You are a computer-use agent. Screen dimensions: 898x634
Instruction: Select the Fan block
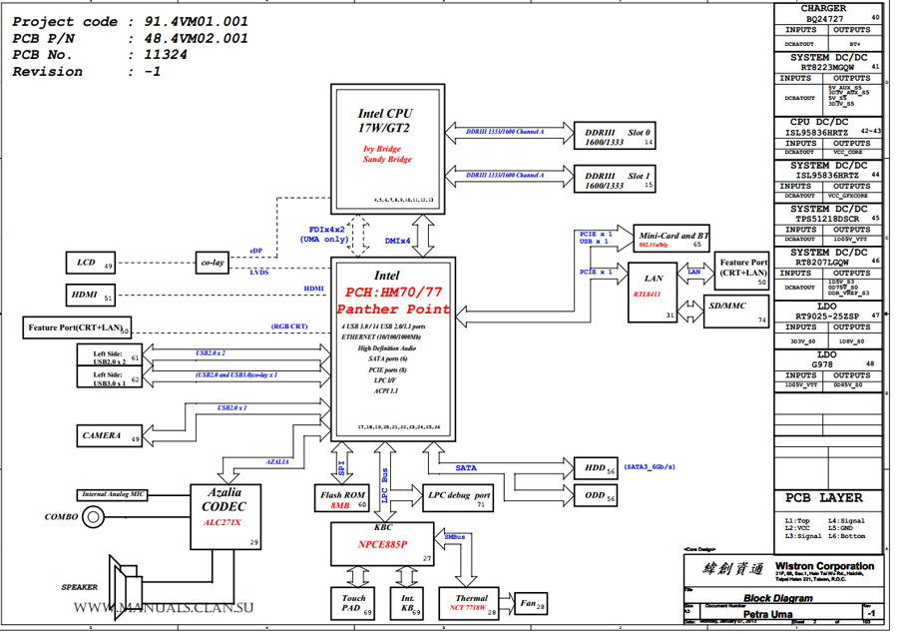tap(531, 604)
